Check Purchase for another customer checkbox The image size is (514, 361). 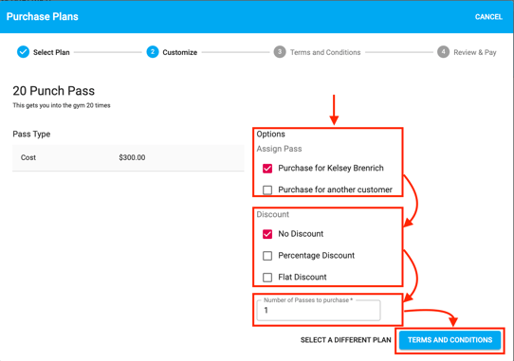click(267, 190)
